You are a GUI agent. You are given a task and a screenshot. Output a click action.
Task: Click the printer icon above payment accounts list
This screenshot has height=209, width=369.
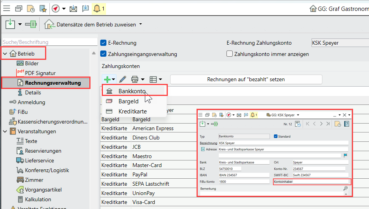point(135,79)
